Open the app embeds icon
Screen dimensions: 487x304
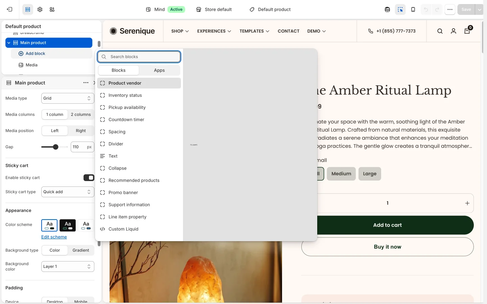(x=52, y=9)
